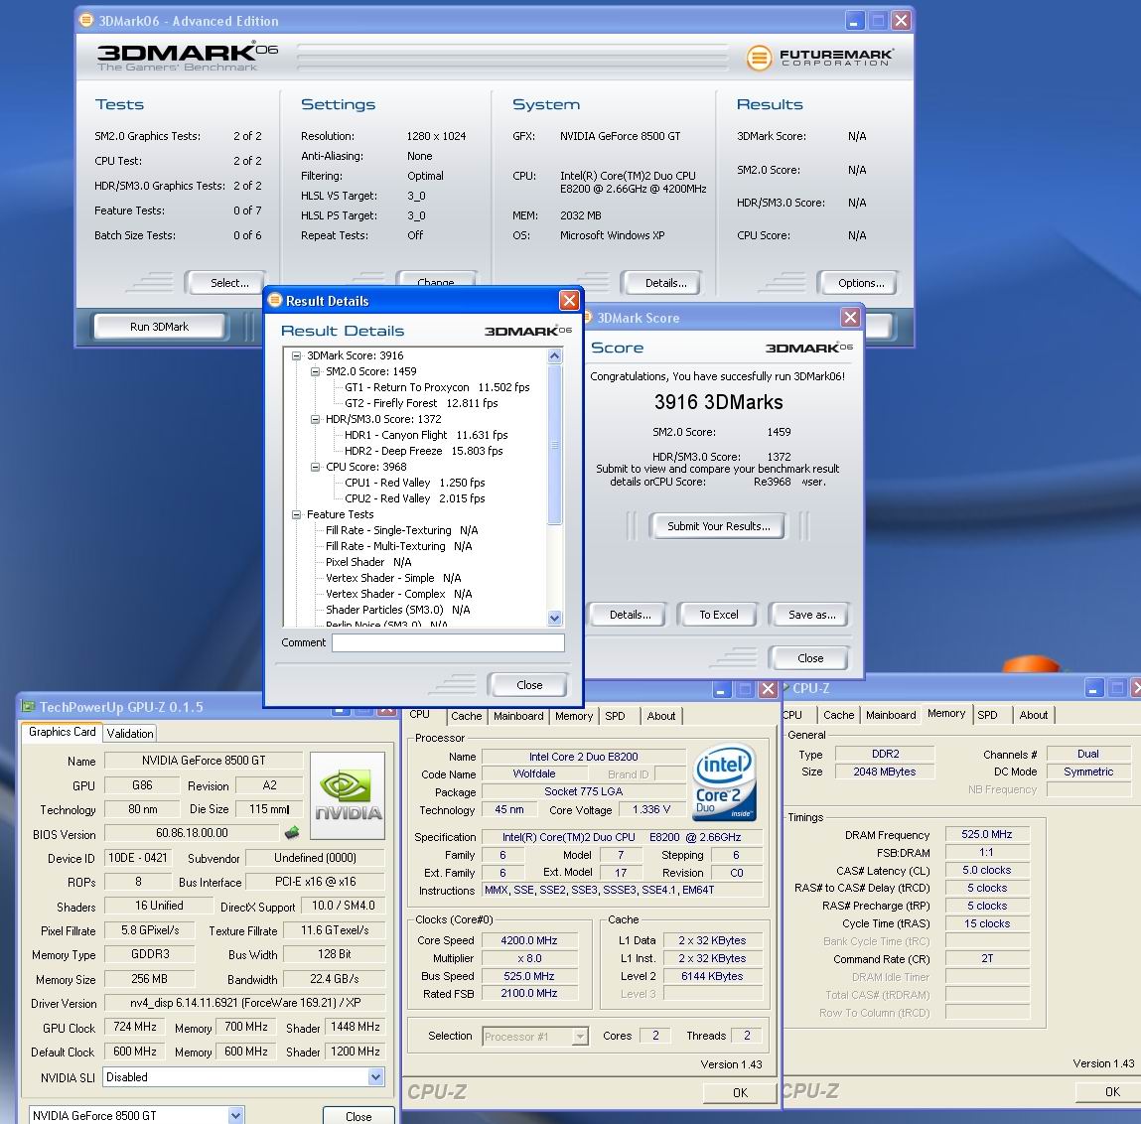Click the CAS# Latency value 5.0 clocks
Image resolution: width=1141 pixels, height=1124 pixels.
(987, 870)
